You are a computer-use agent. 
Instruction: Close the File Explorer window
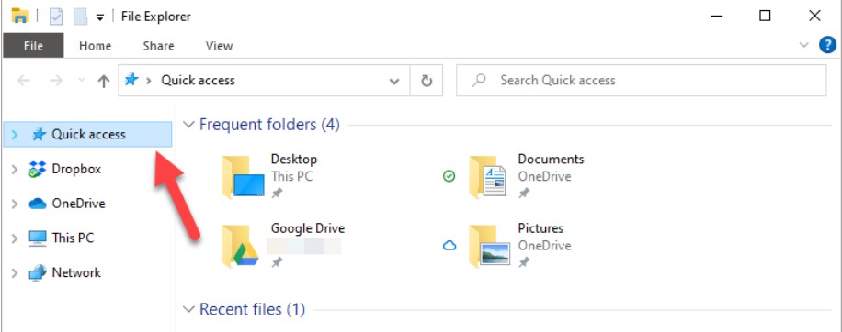(814, 17)
